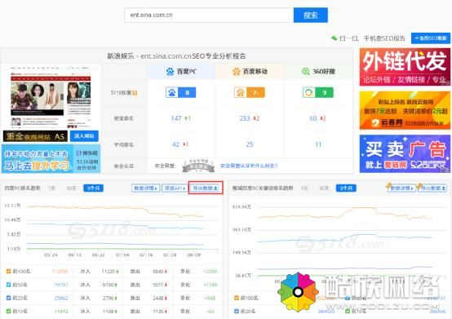Select the 百度移动 column tab
Image resolution: width=452 pixels, height=319 pixels.
(250, 72)
